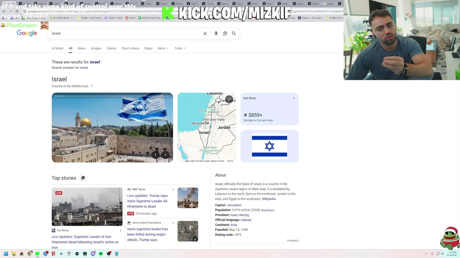Switch to the Videos tab
This screenshot has height=258, width=460.
[111, 48]
